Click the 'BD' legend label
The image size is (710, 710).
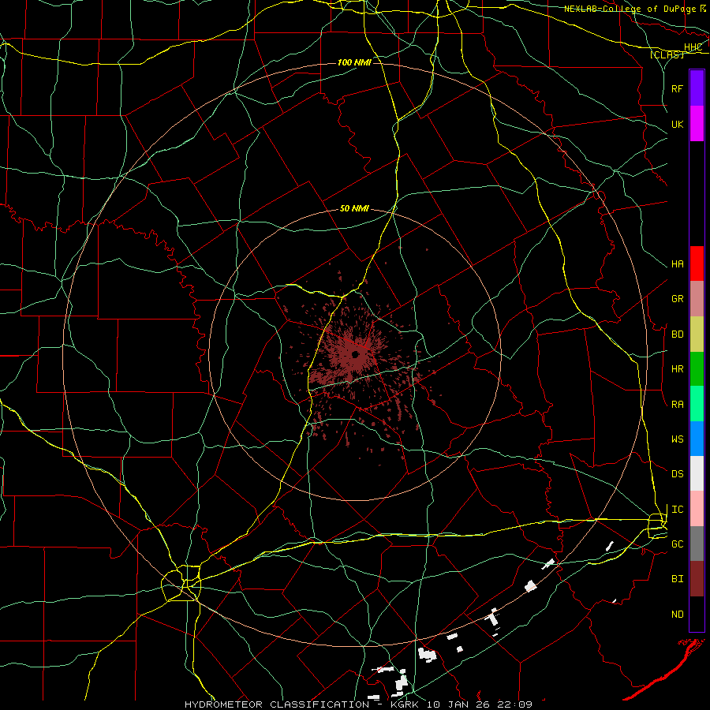click(x=678, y=334)
